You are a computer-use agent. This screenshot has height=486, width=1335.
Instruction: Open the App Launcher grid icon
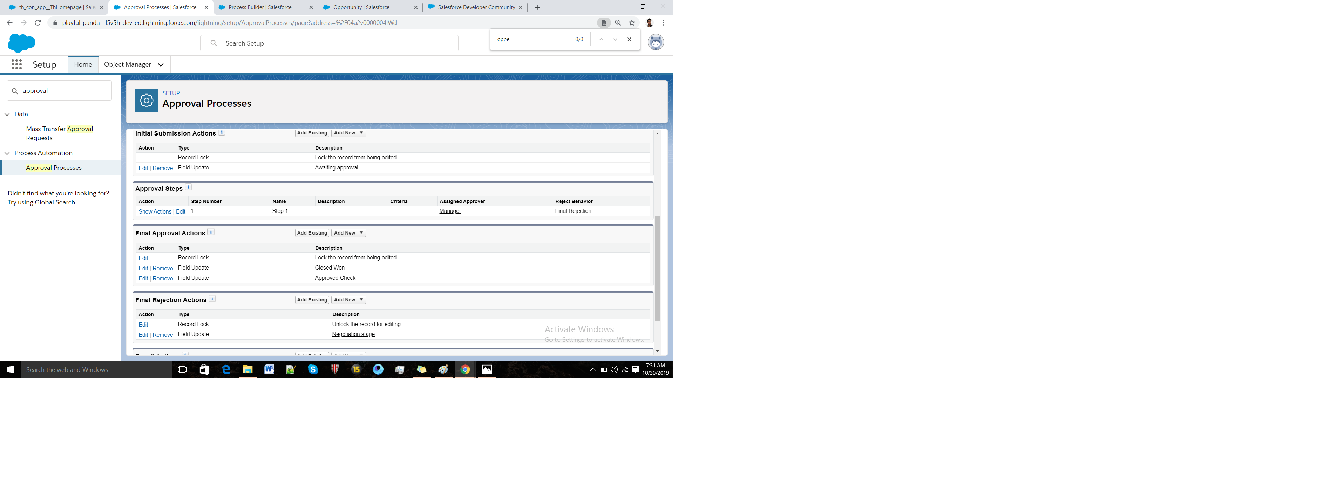(x=16, y=64)
